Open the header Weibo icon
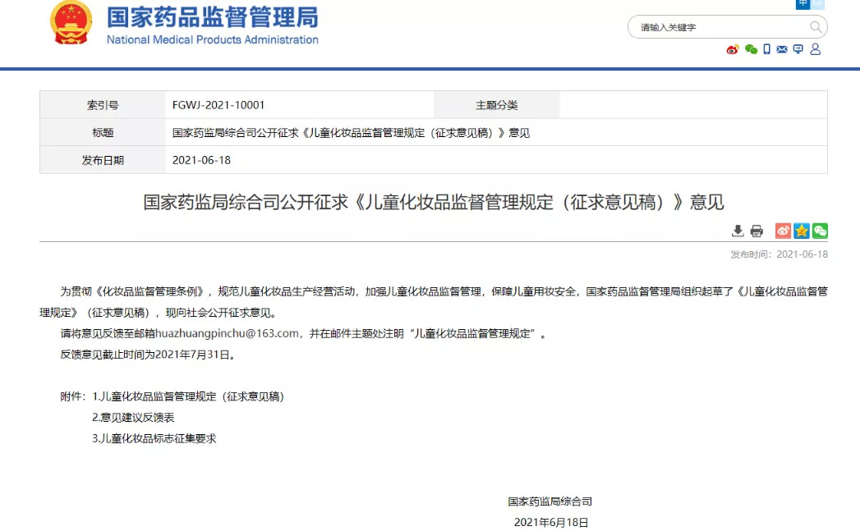Screen dimensions: 860x531 click(x=733, y=49)
